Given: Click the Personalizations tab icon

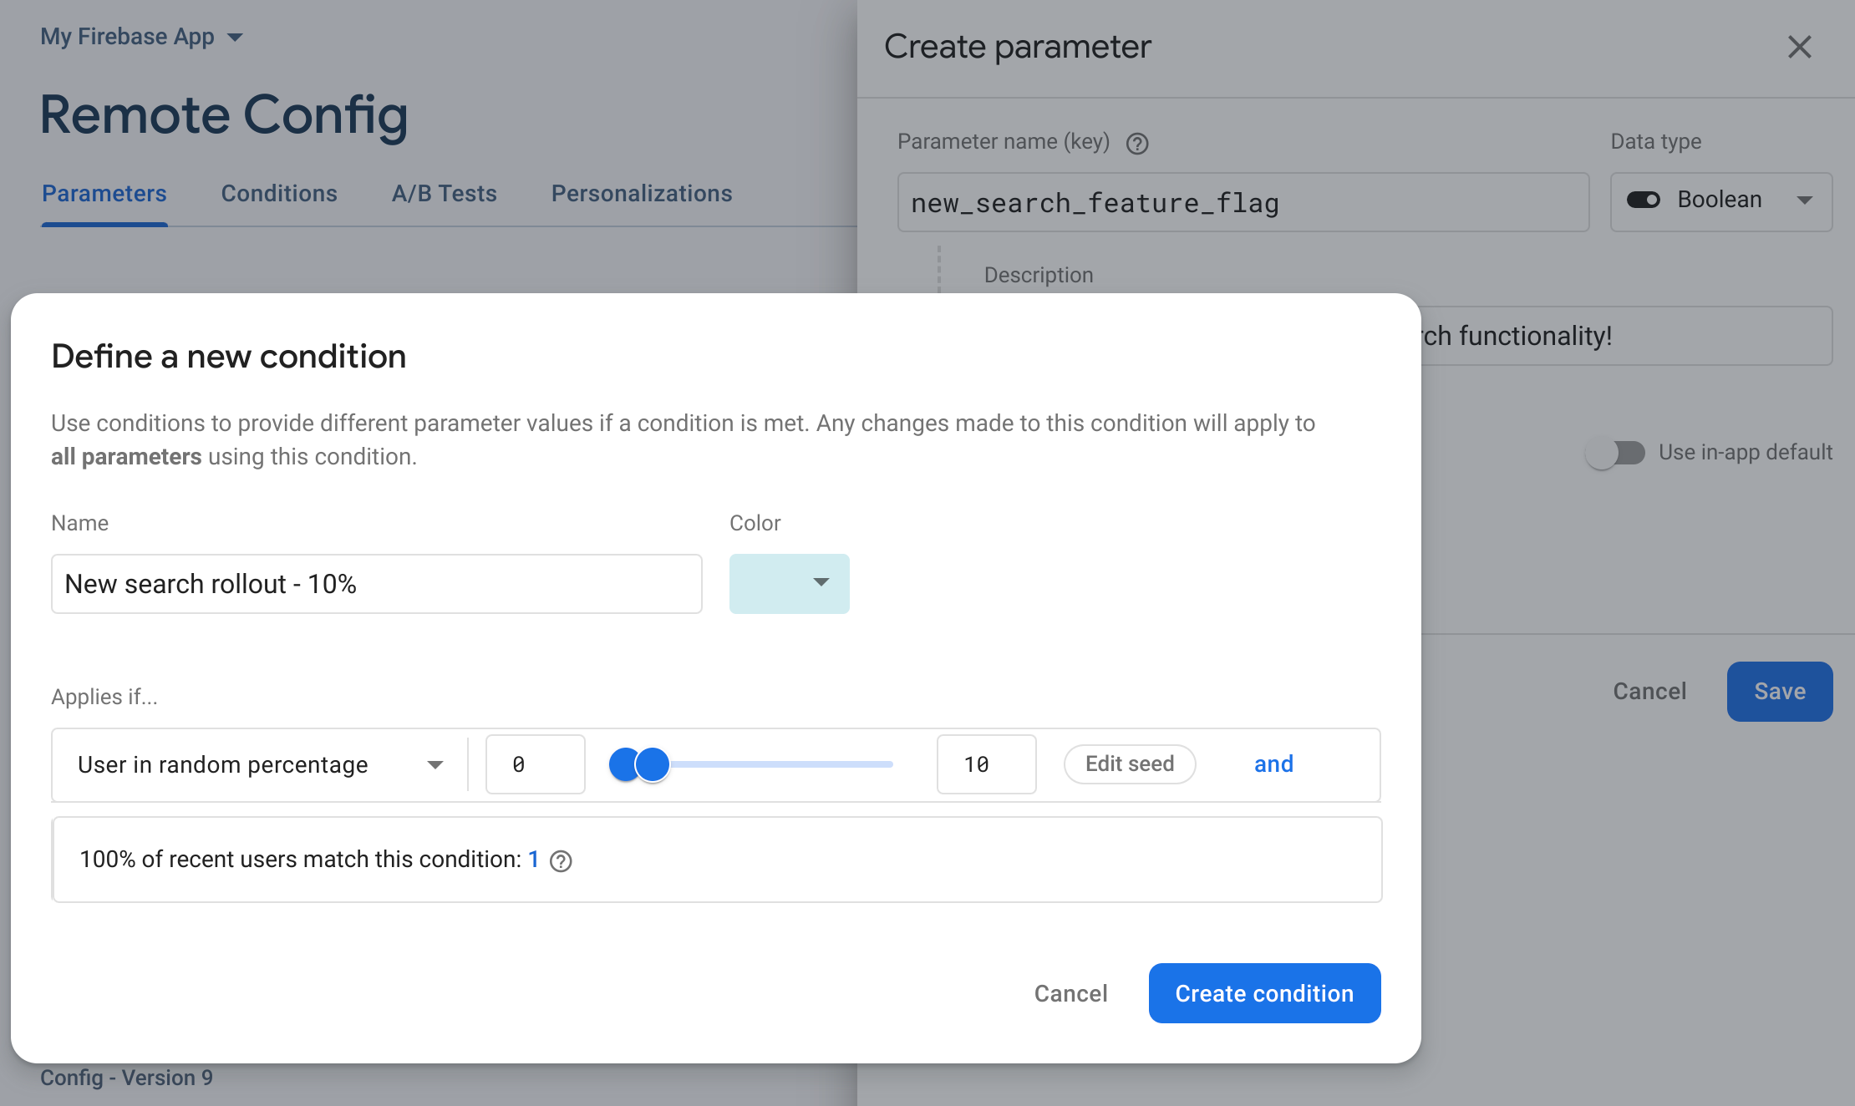Looking at the screenshot, I should click(x=643, y=192).
